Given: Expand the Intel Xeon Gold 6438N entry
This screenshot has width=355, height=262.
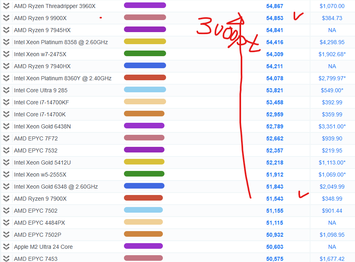Looking at the screenshot, I should (6, 126).
